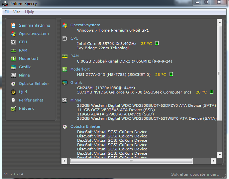This screenshot has height=179, width=229.
Task: Open Optiska Enheter from the sidebar
Action: click(x=34, y=84)
